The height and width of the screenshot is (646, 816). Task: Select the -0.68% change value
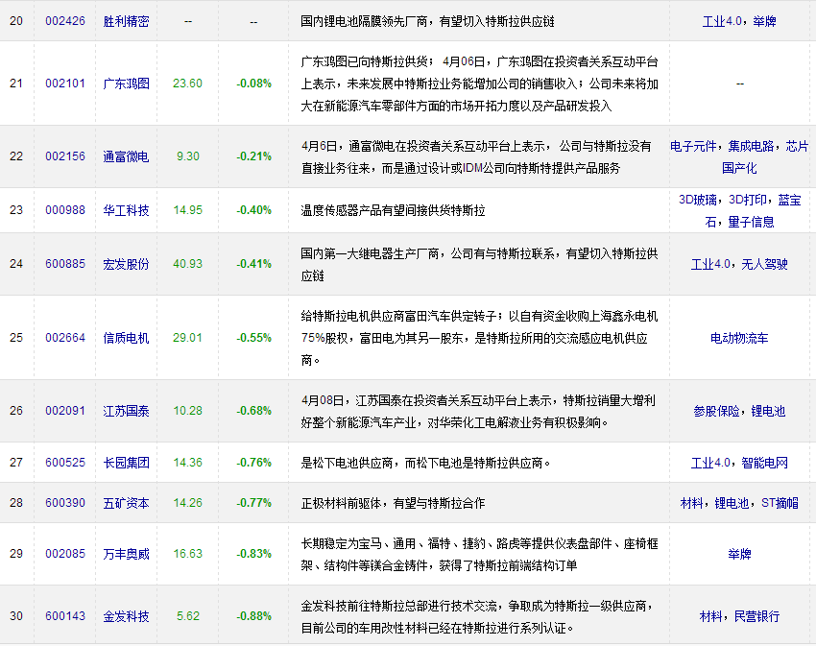pos(254,411)
